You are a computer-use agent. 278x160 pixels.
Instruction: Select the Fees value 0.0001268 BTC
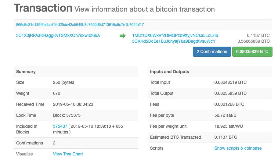click(x=229, y=104)
